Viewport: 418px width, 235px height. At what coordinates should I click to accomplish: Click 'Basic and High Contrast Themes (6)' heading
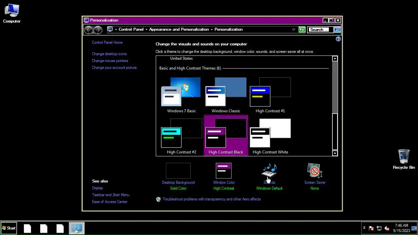click(x=190, y=68)
